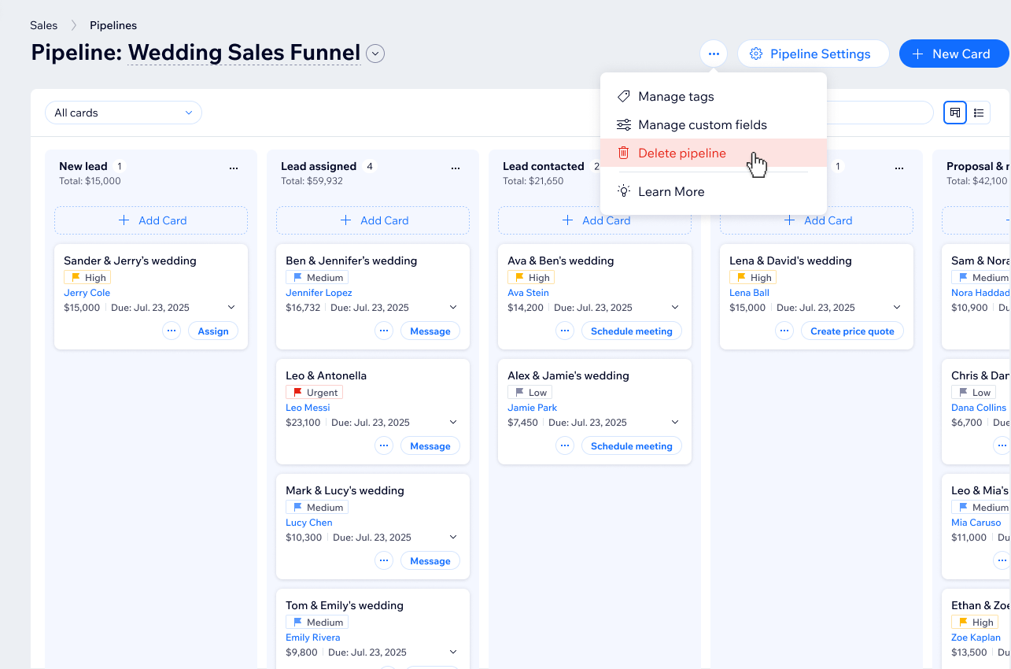Click the New Card button
Screen dimensions: 1011x669
(x=953, y=54)
